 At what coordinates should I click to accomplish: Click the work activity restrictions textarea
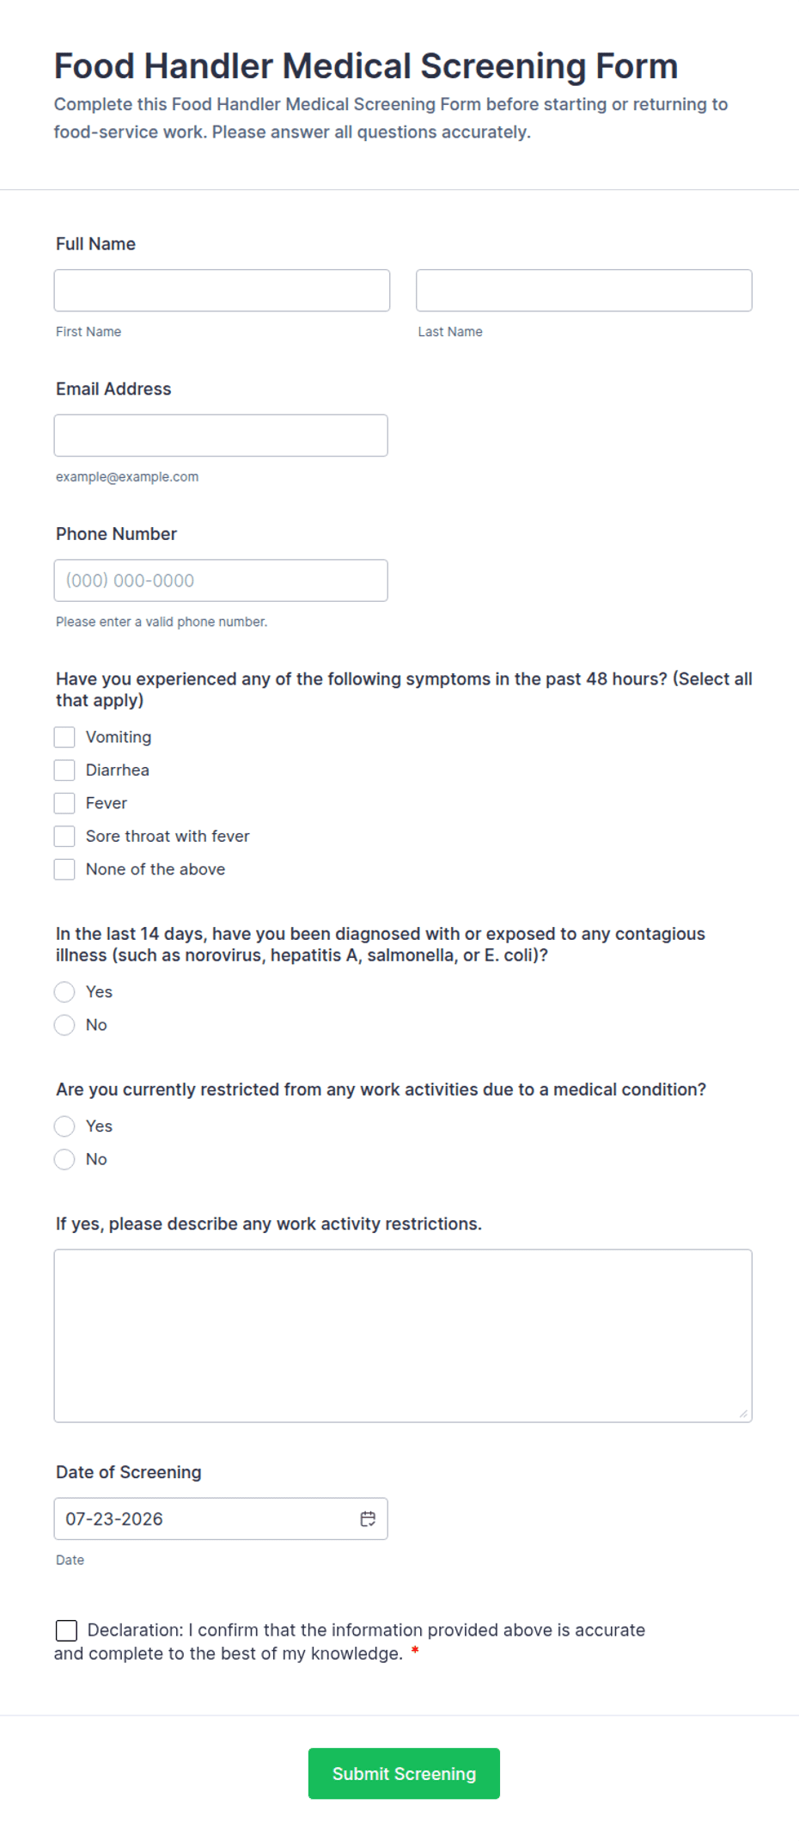(x=403, y=1335)
